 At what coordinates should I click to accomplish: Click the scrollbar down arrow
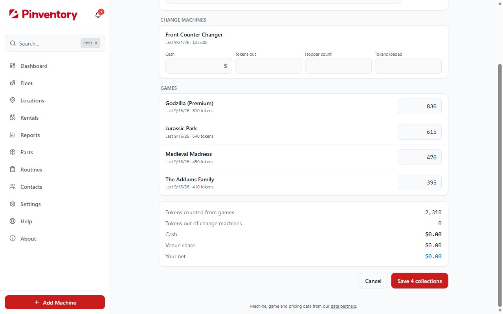click(500, 311)
